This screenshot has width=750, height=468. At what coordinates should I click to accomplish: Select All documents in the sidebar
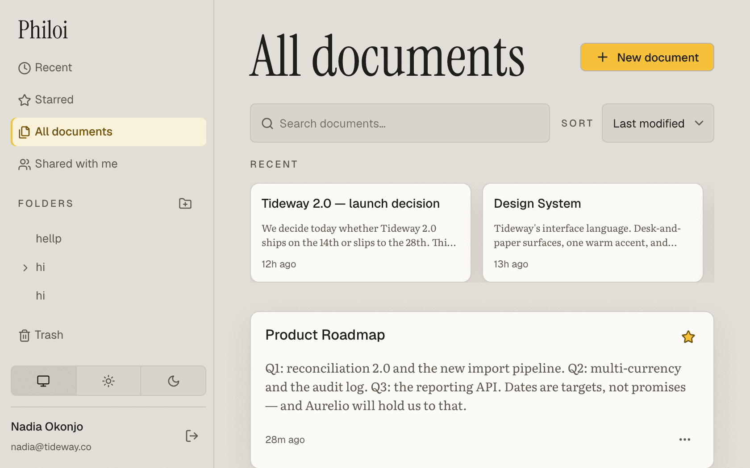pos(108,132)
